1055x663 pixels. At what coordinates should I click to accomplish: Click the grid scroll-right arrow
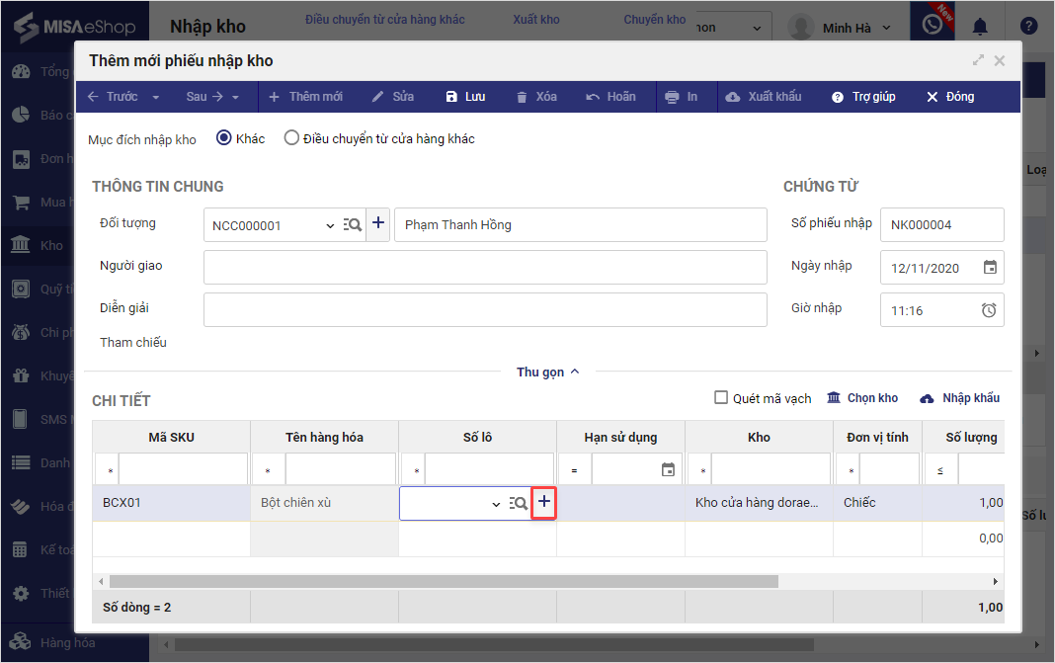click(995, 581)
